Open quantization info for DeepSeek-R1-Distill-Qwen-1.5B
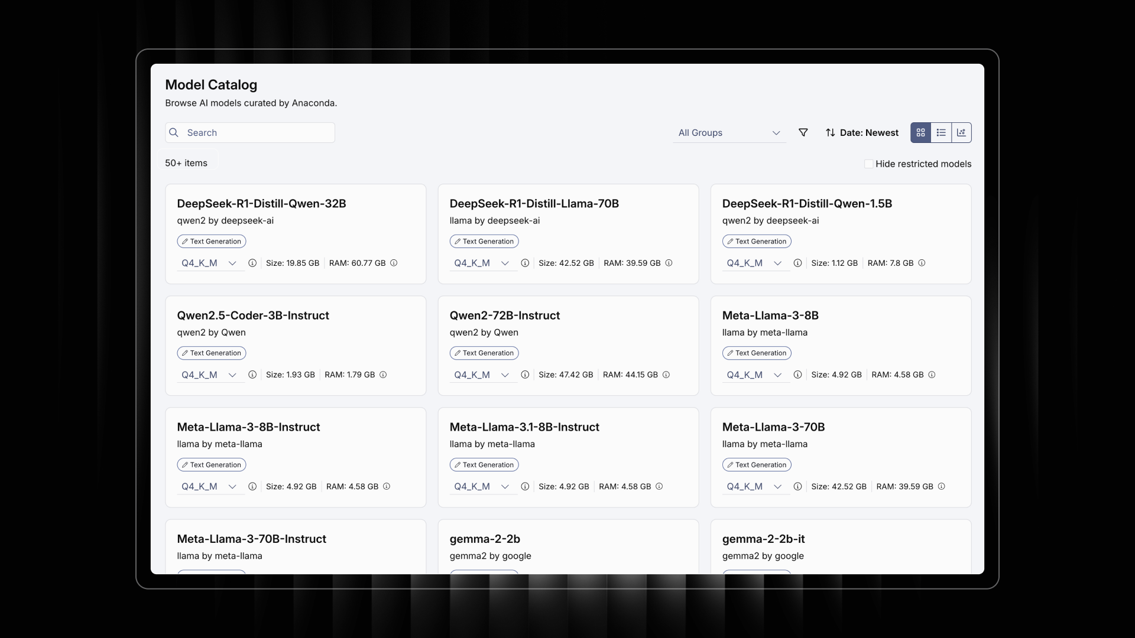The height and width of the screenshot is (638, 1135). click(x=797, y=263)
